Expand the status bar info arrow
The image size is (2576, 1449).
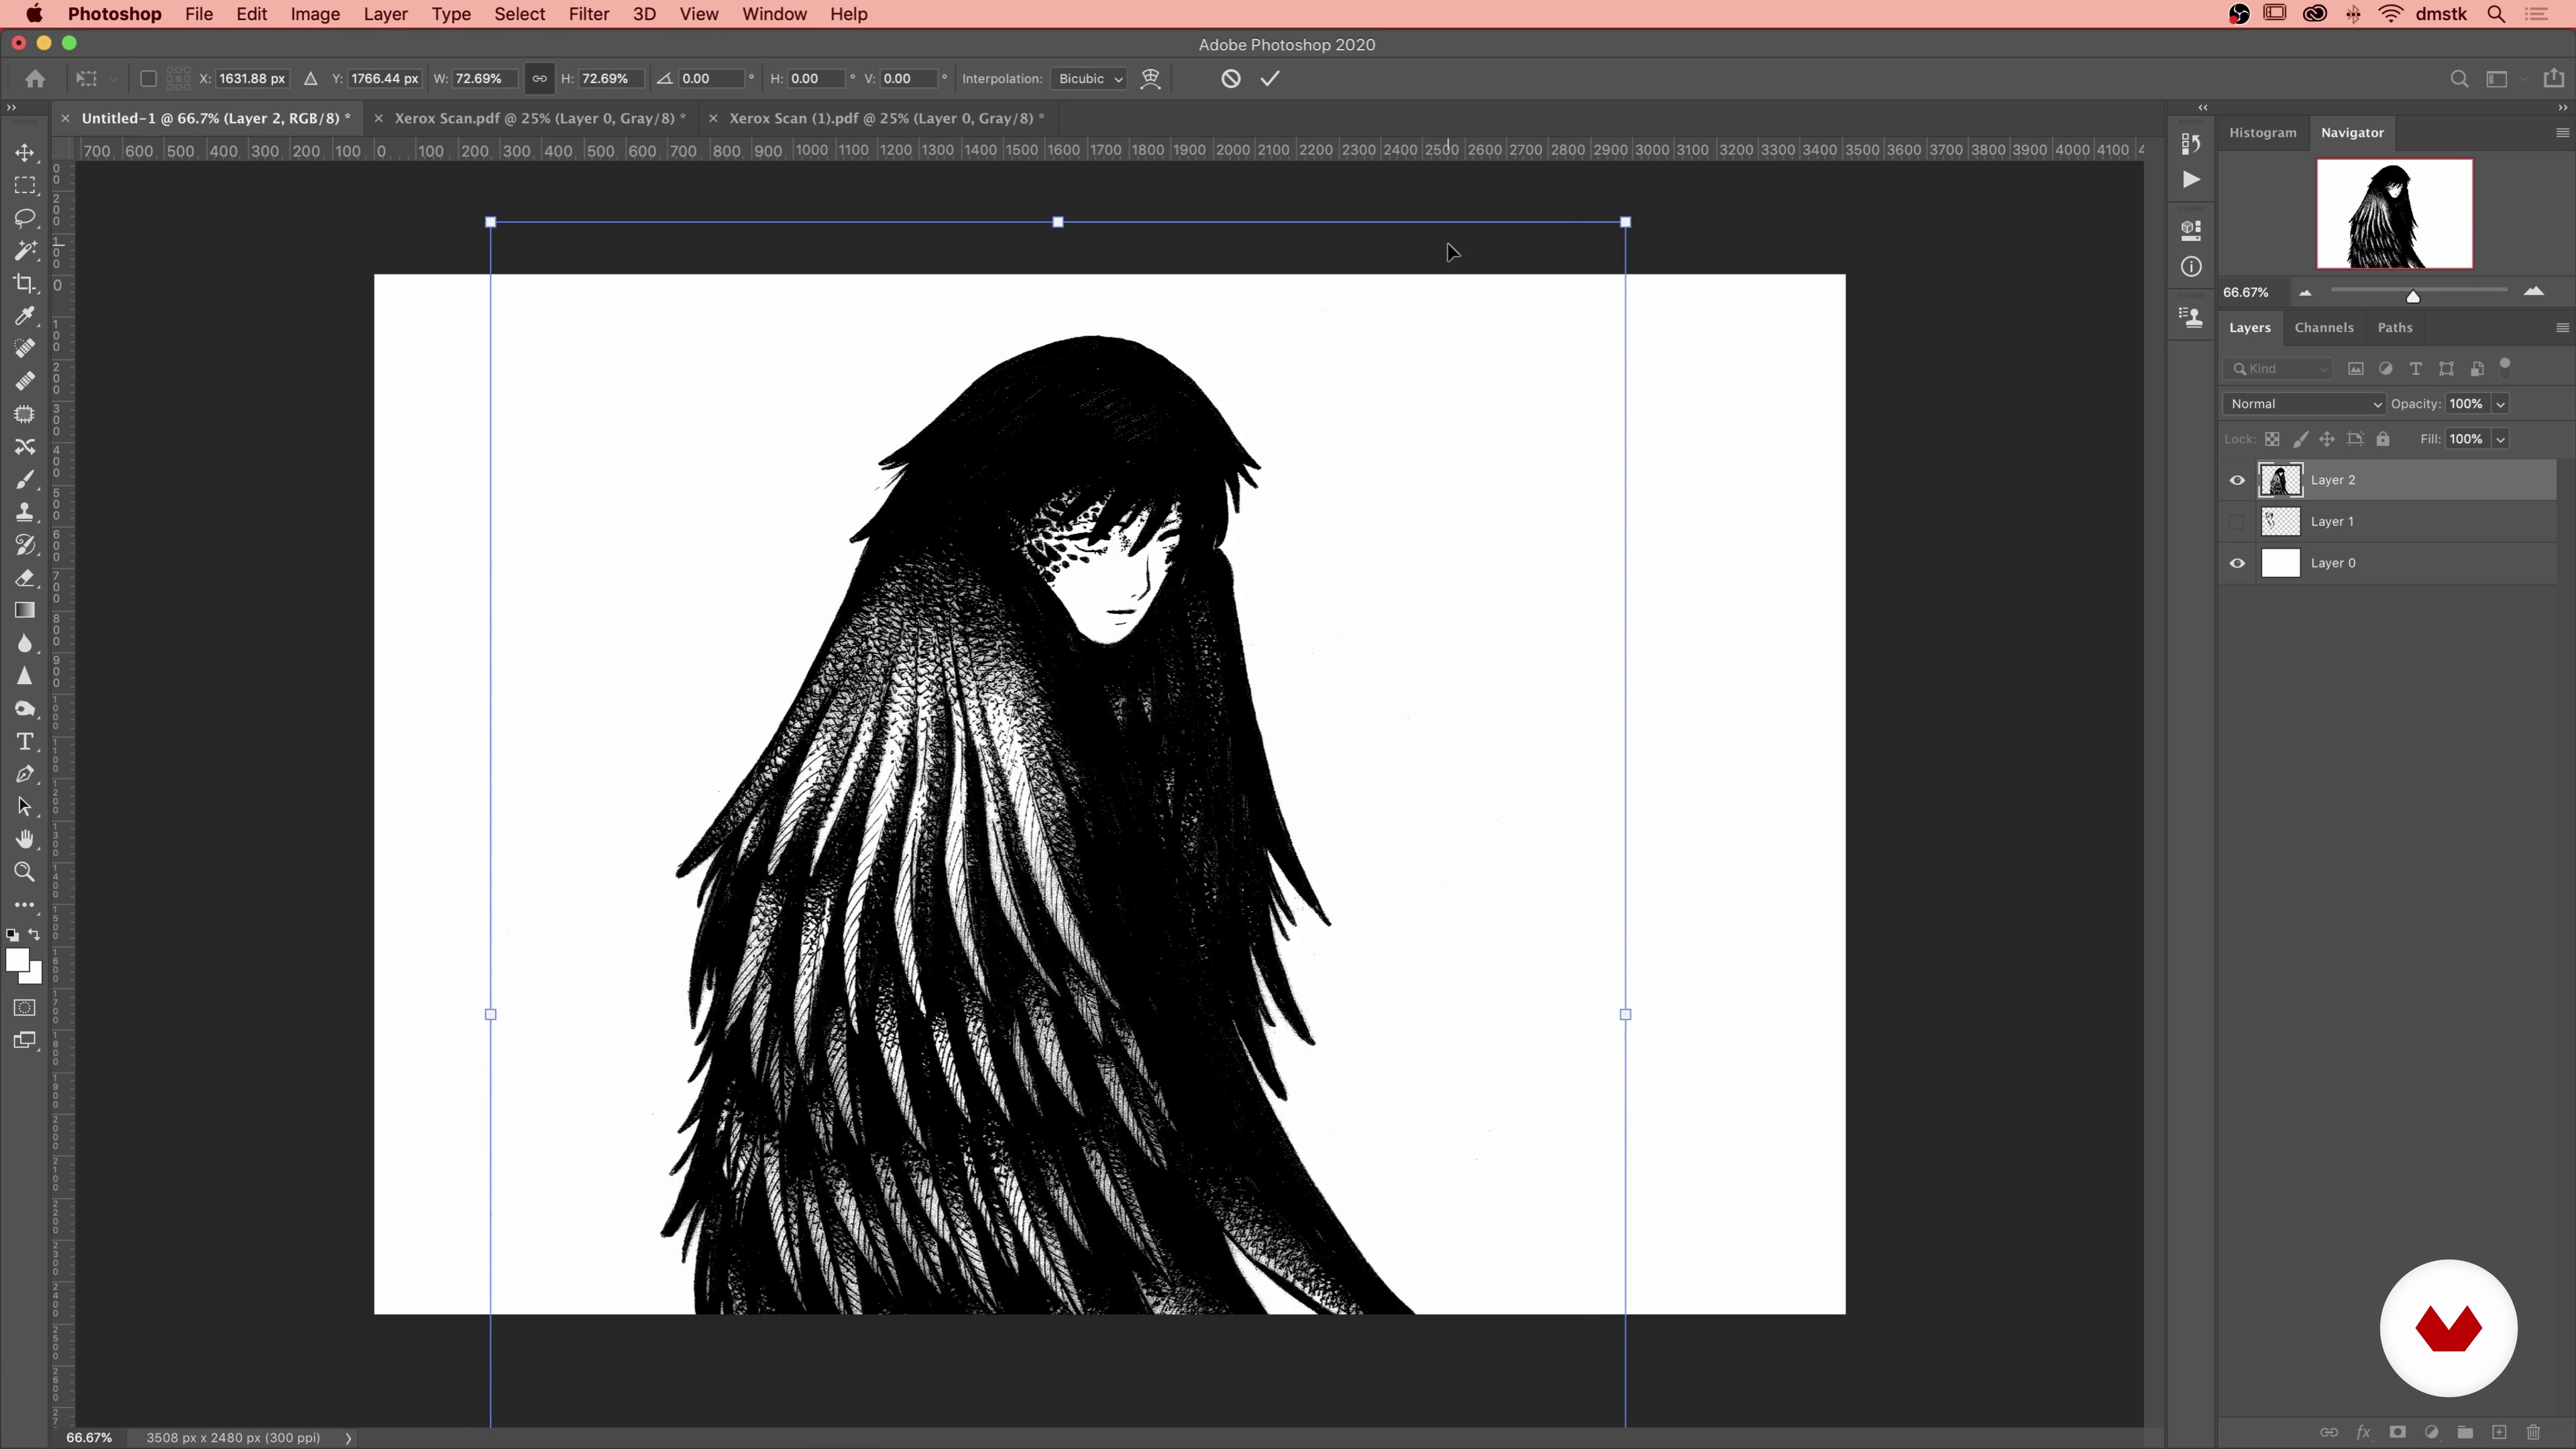pos(348,1438)
